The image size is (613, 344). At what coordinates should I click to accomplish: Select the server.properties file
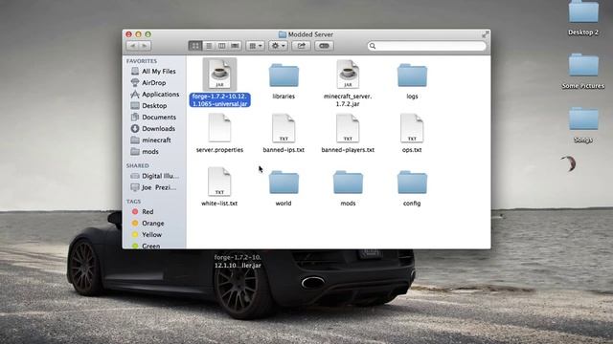(x=219, y=128)
